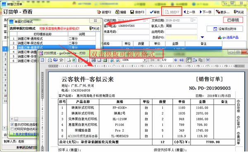Click the page width view icon
The image size is (248, 153).
93,60
